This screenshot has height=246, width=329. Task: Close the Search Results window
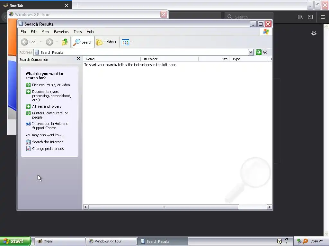pyautogui.click(x=268, y=24)
